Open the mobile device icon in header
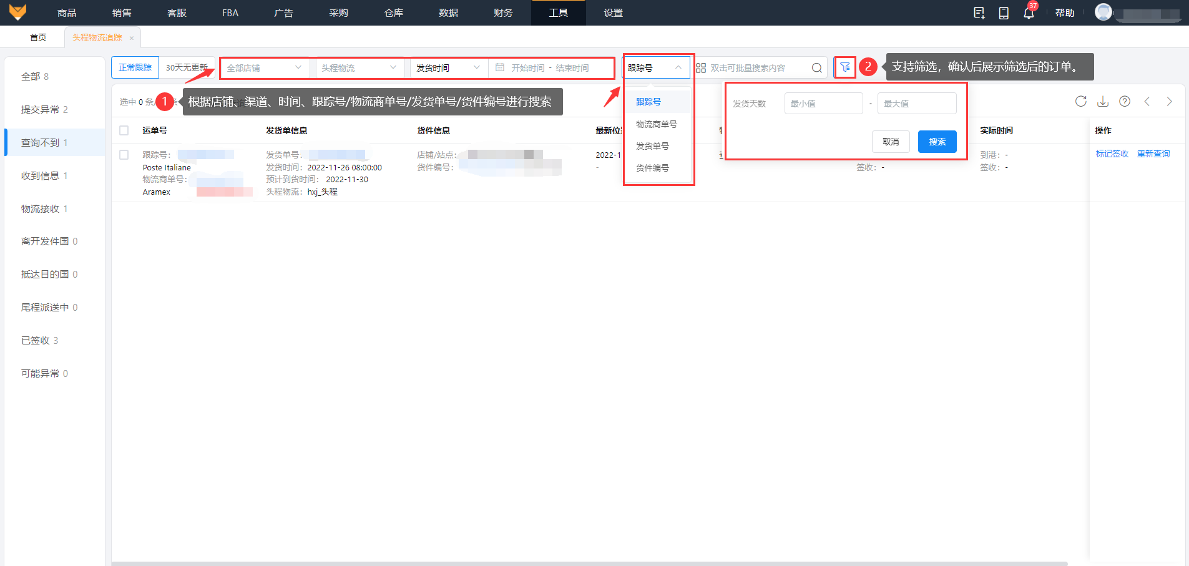1189x566 pixels. click(x=1004, y=13)
